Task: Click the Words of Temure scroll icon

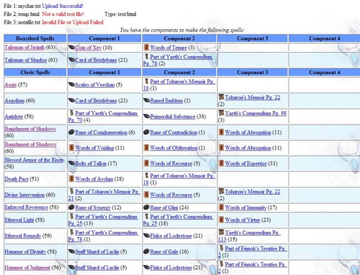Action: 146,48
